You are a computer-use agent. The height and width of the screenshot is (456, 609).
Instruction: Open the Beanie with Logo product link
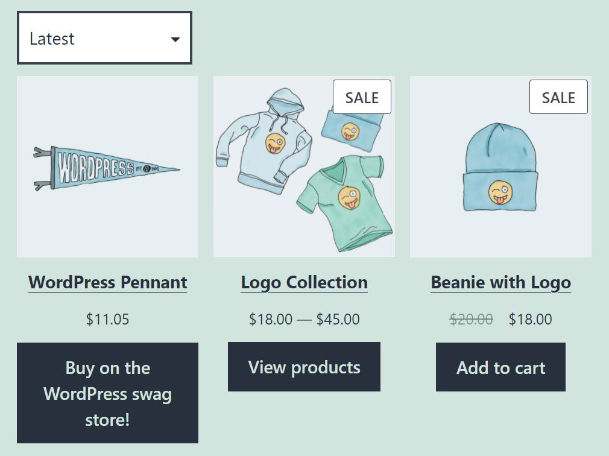click(500, 282)
